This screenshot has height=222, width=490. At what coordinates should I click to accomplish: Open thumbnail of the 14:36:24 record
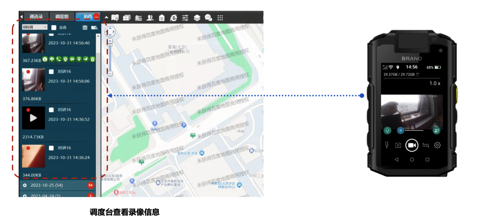pyautogui.click(x=34, y=156)
